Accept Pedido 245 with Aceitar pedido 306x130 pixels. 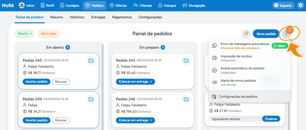36,82
